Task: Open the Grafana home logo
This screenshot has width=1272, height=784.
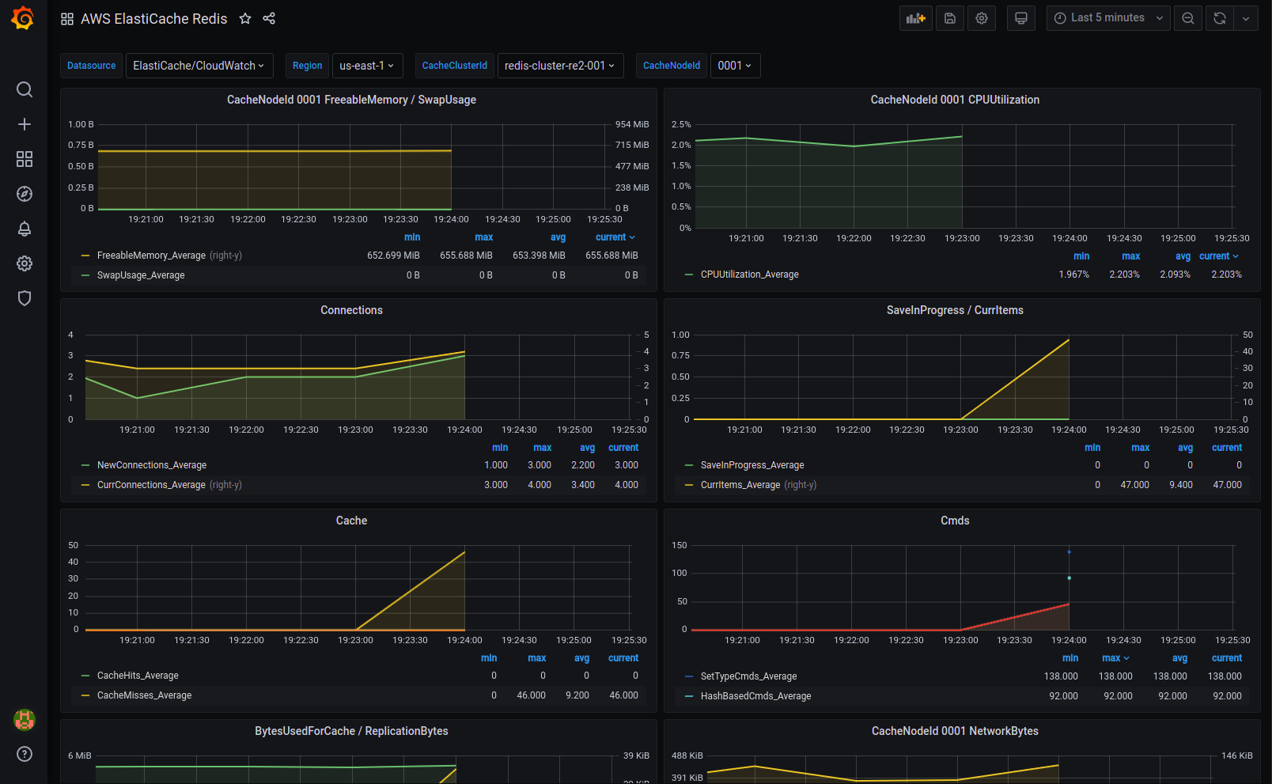Action: tap(23, 18)
